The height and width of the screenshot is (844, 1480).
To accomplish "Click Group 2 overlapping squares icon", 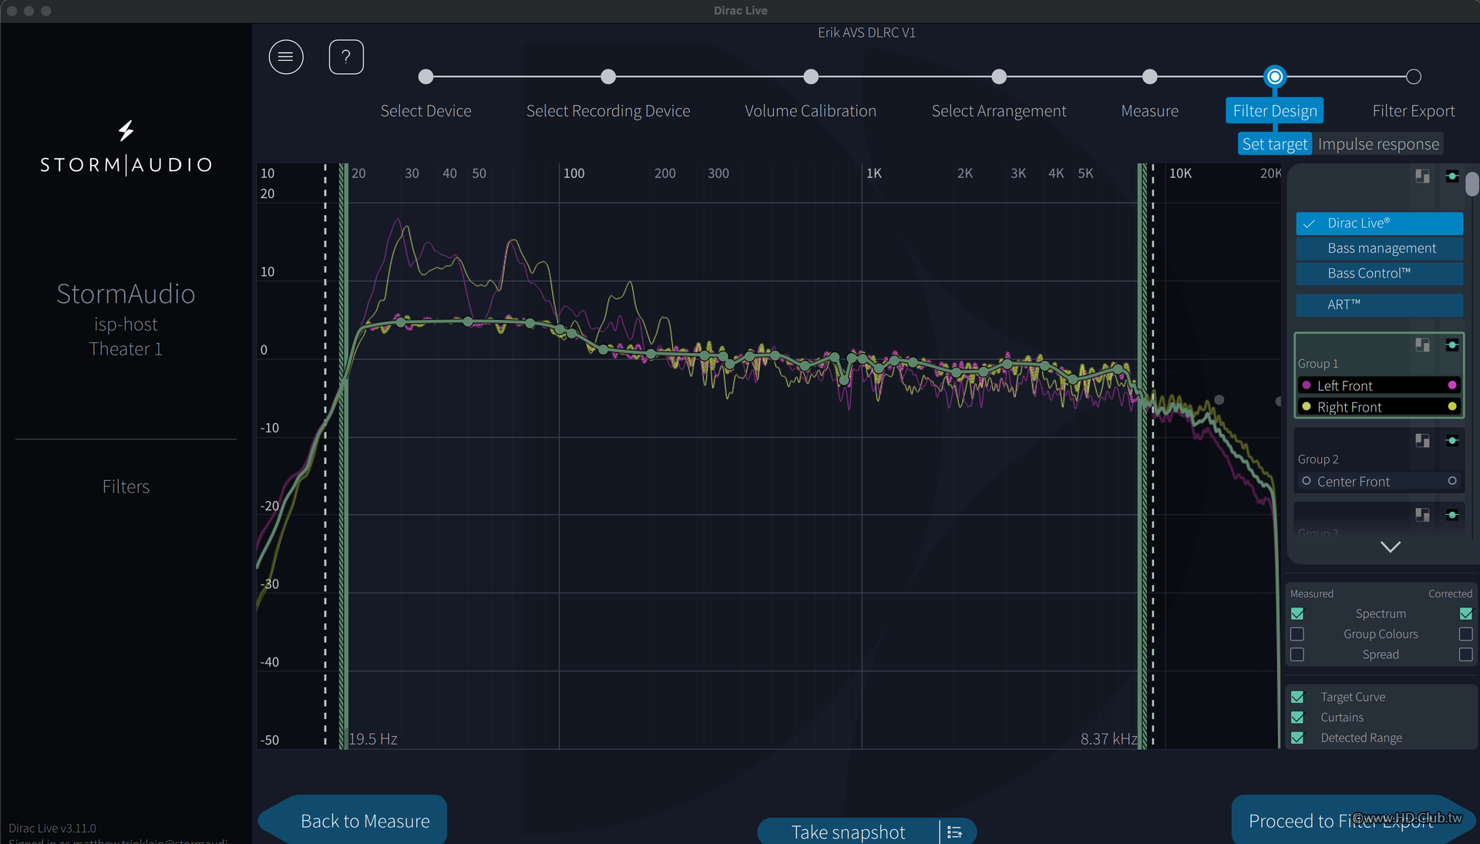I will pyautogui.click(x=1422, y=440).
